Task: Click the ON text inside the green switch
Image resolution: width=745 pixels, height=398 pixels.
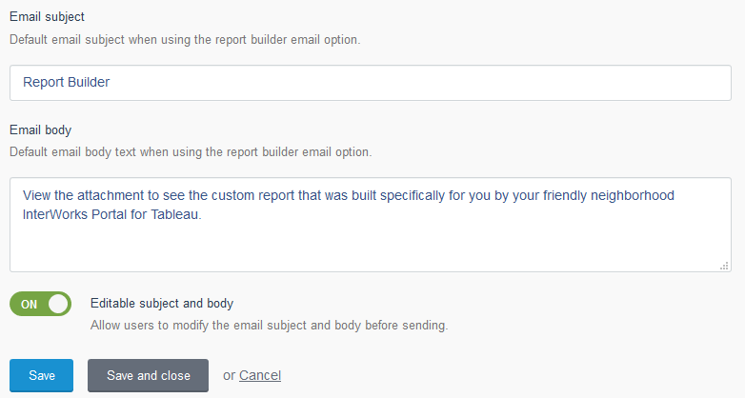Action: click(x=29, y=305)
